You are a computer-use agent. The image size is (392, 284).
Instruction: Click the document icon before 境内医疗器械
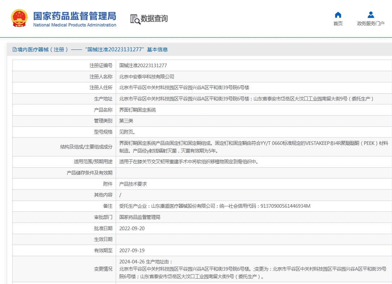coord(14,50)
